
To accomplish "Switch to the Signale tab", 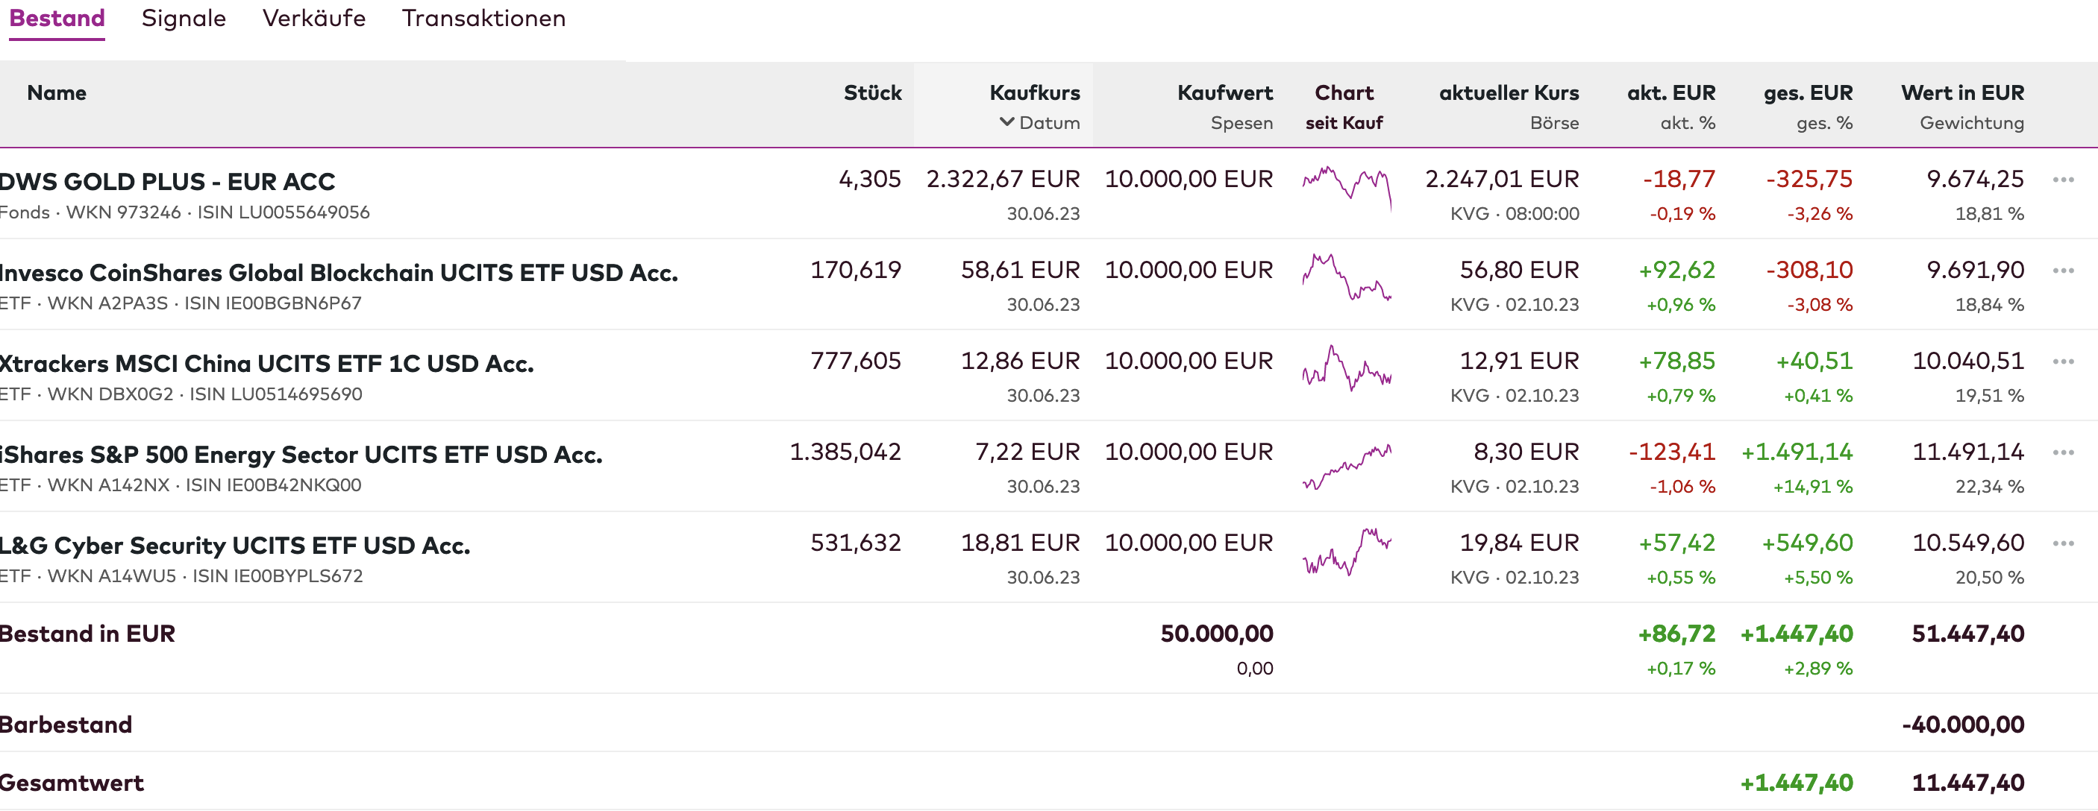I will [184, 18].
